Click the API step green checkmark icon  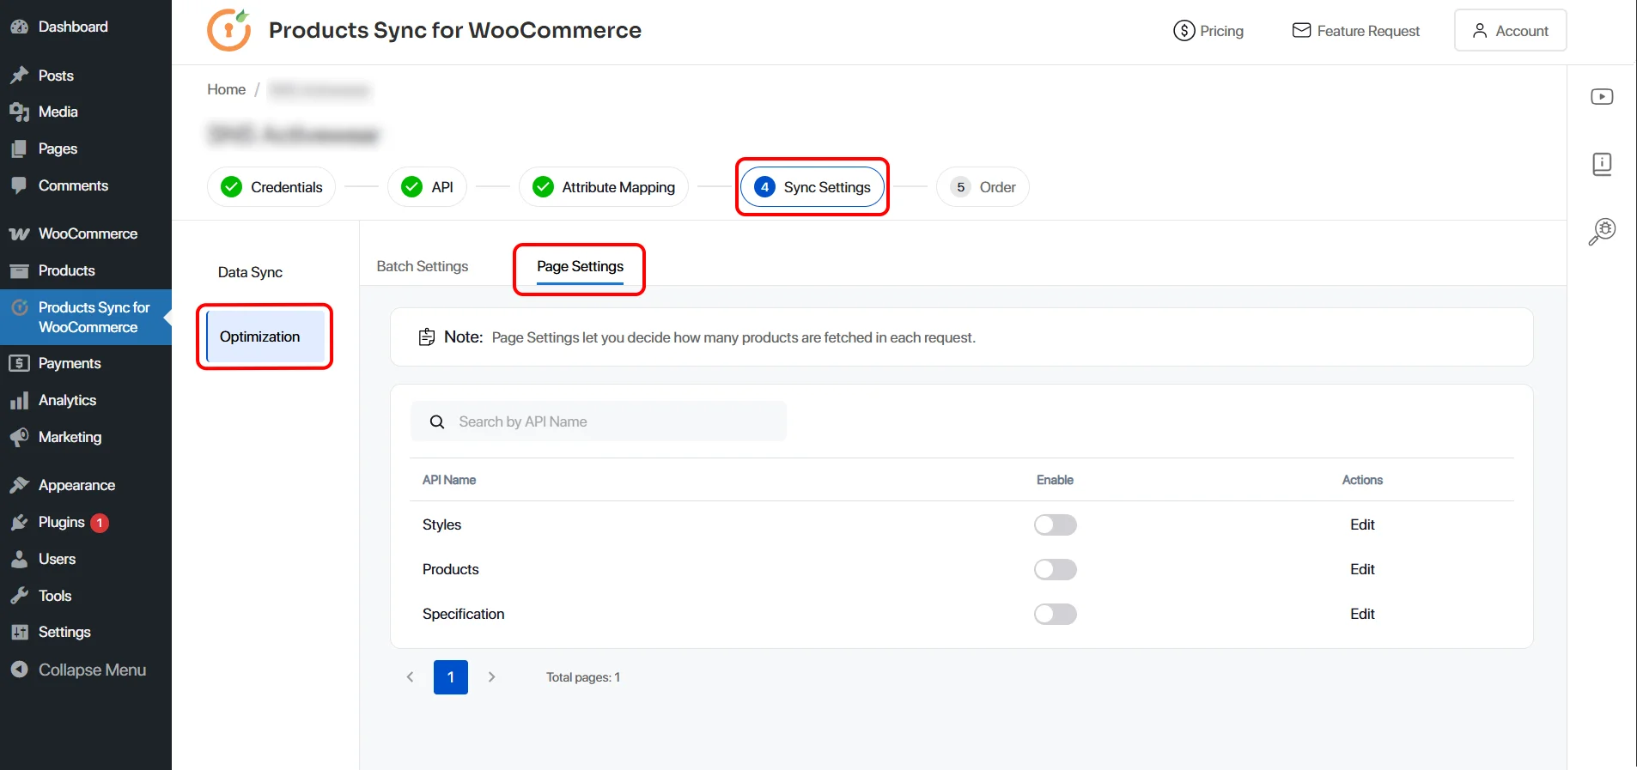(411, 187)
